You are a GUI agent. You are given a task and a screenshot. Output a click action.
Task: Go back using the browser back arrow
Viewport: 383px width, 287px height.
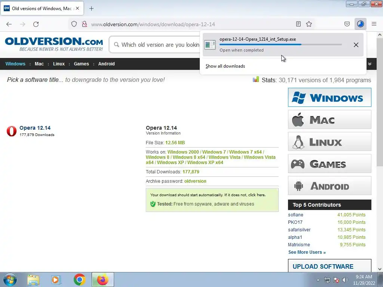tap(9, 24)
